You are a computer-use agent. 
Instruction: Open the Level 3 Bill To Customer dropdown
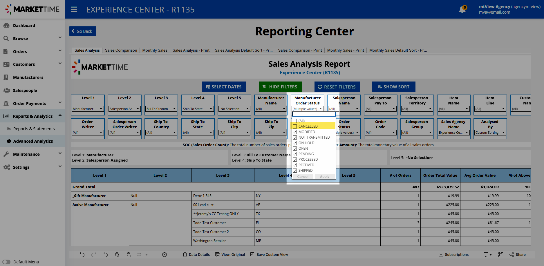point(161,109)
